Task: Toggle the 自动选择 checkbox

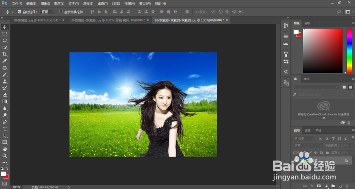Action: point(20,12)
